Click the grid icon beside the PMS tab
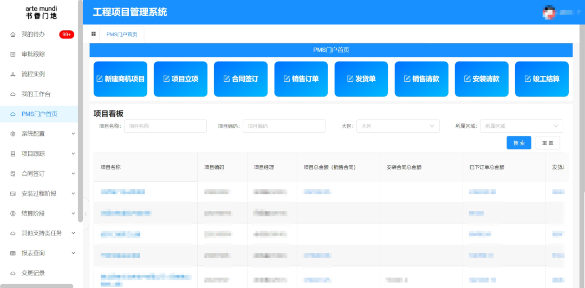 tap(94, 34)
